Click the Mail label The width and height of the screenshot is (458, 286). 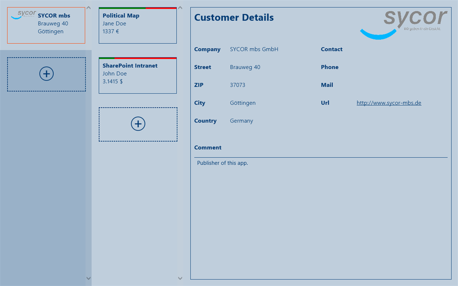point(327,85)
